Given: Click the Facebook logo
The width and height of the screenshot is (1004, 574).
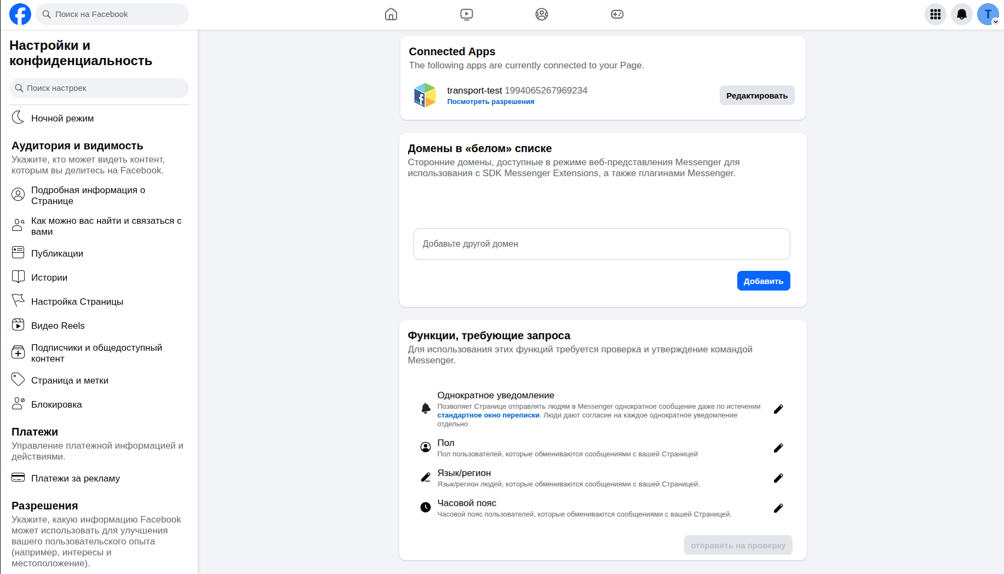Looking at the screenshot, I should coord(20,14).
